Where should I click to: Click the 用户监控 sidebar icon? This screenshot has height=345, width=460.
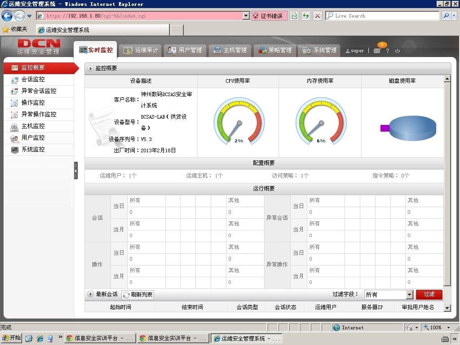point(14,138)
